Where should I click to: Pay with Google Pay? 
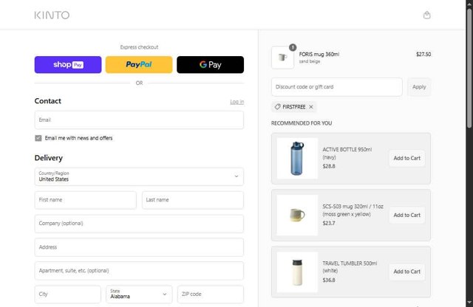tap(210, 64)
